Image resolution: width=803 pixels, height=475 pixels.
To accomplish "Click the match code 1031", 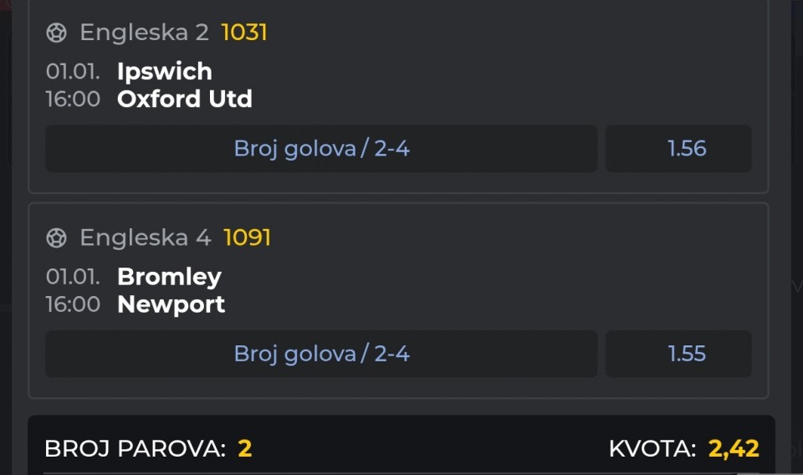I will pos(244,33).
